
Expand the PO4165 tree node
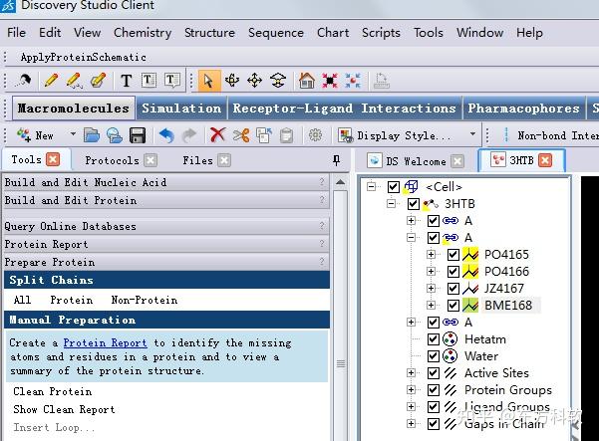click(431, 254)
